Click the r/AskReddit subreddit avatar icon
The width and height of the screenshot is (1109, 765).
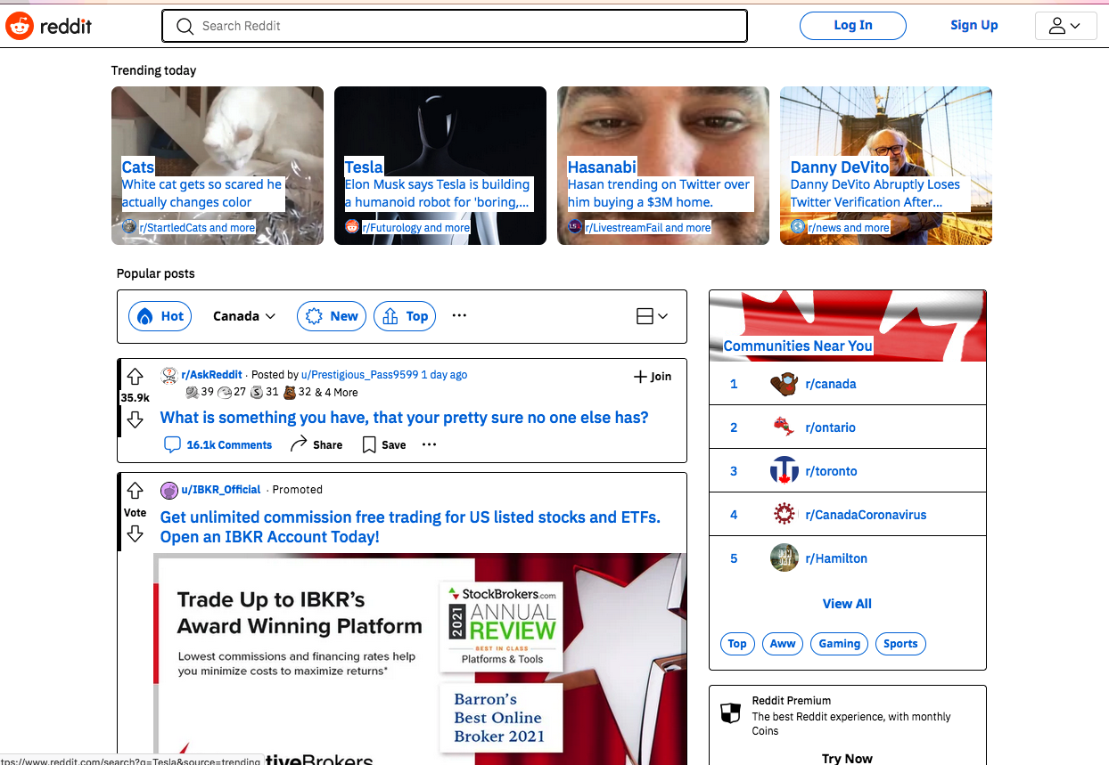[168, 375]
